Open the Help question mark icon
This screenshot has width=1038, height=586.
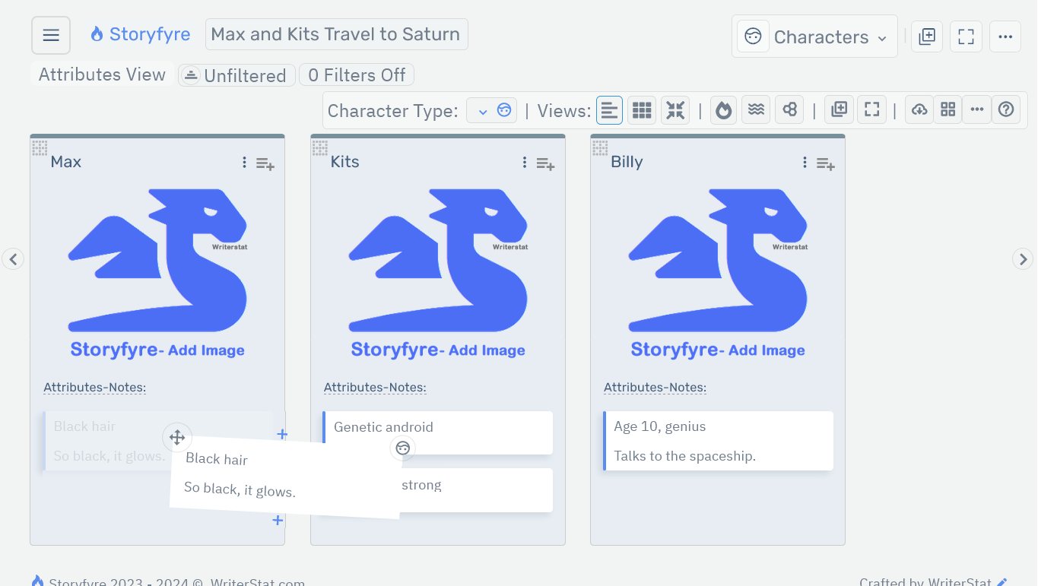(1006, 109)
